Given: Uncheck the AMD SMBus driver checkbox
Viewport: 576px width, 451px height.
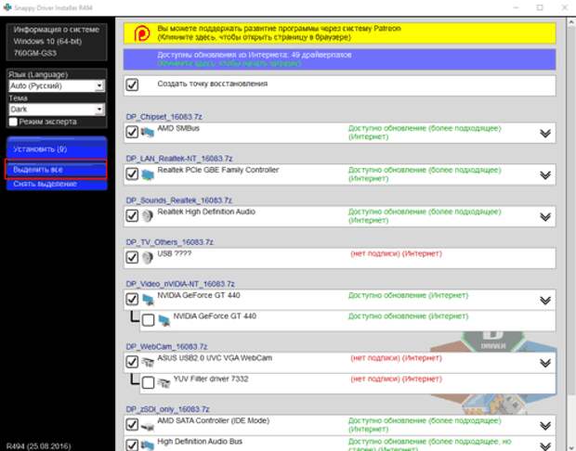Looking at the screenshot, I should (132, 132).
